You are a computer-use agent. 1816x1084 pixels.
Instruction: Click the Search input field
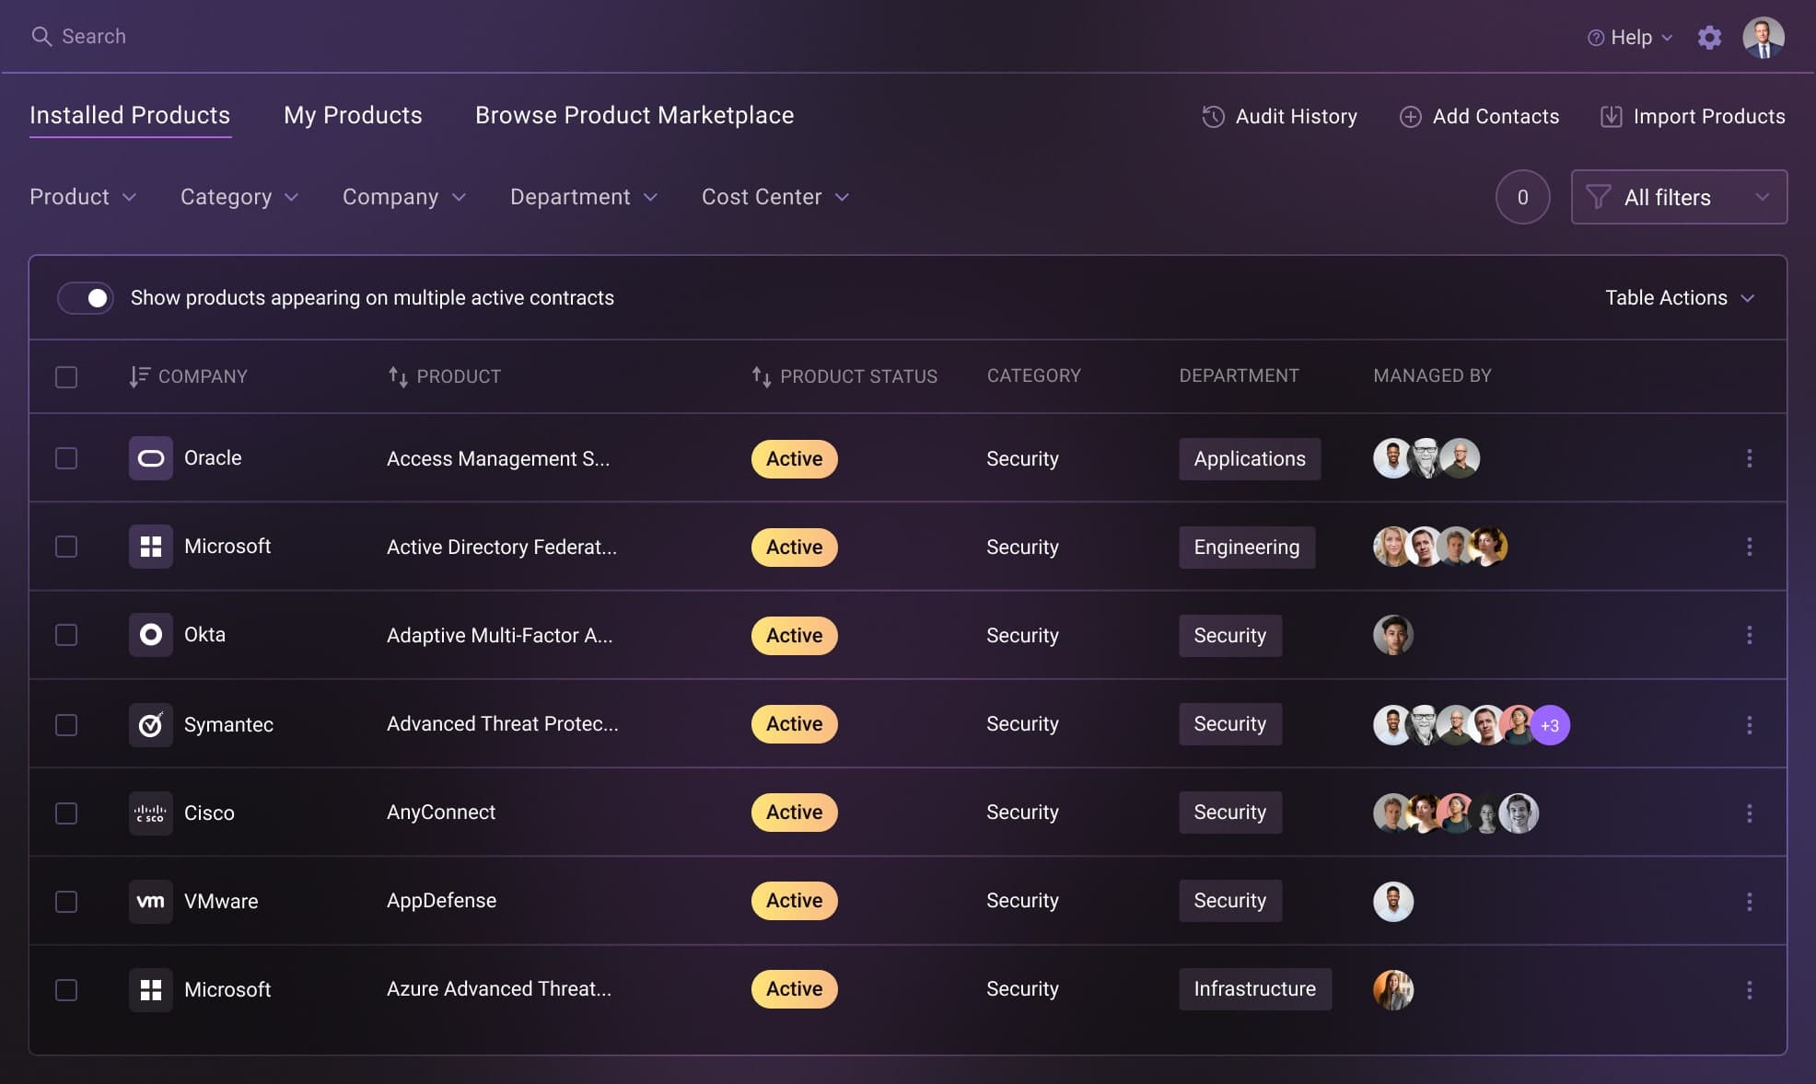coord(93,36)
